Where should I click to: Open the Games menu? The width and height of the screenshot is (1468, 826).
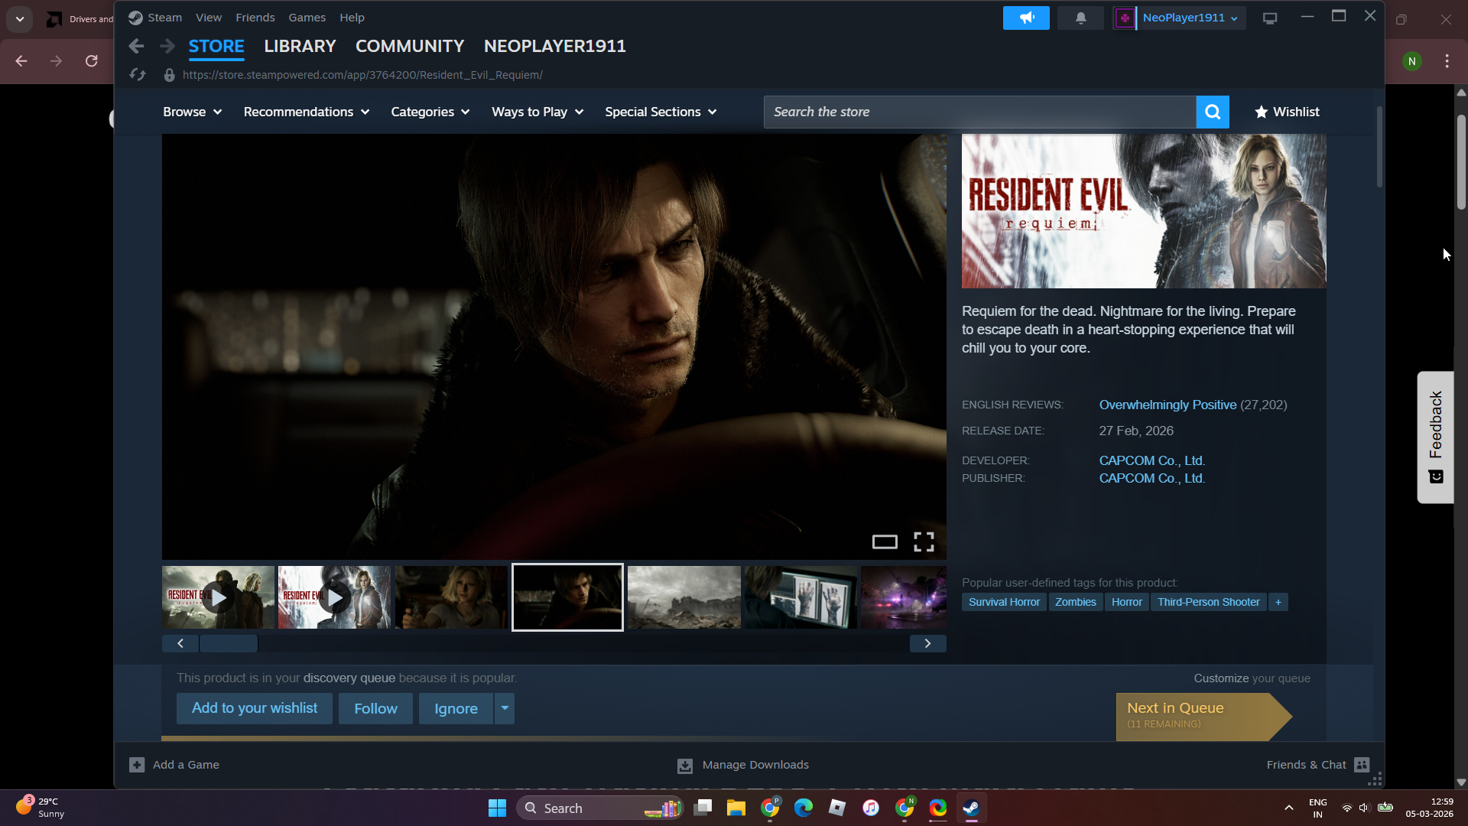click(x=307, y=18)
